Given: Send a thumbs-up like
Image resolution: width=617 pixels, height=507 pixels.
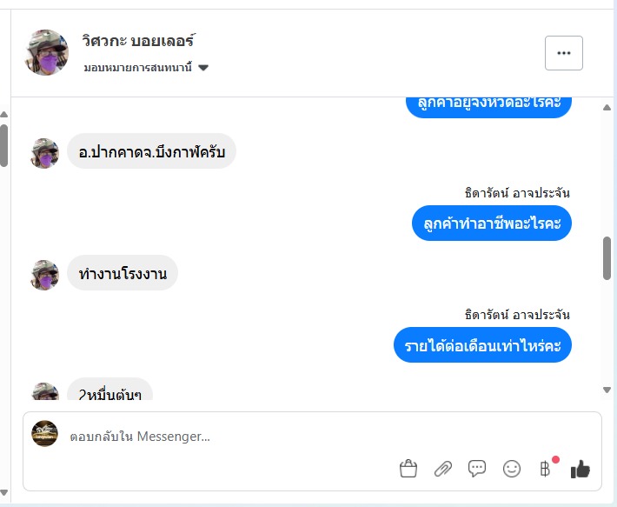Looking at the screenshot, I should point(581,469).
